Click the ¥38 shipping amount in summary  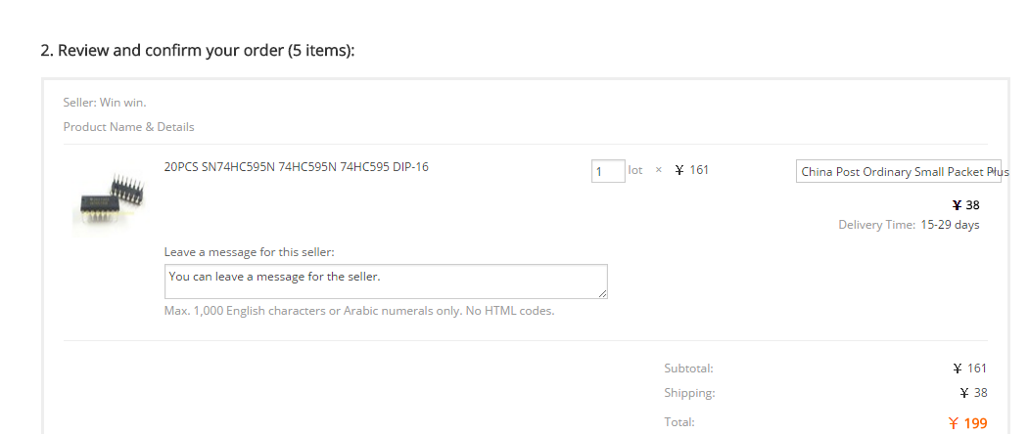point(973,393)
